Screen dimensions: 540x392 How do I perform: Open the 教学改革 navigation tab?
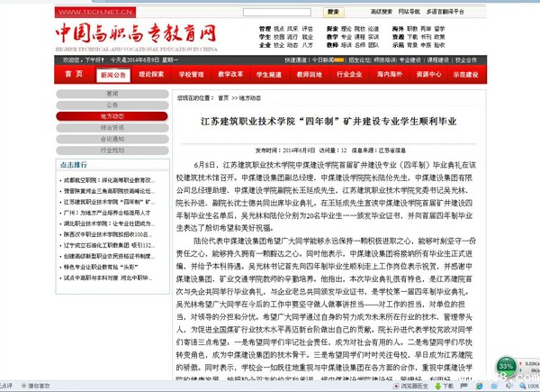pos(230,75)
